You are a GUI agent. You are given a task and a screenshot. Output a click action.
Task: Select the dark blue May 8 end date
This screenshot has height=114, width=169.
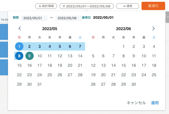pyautogui.click(x=19, y=56)
